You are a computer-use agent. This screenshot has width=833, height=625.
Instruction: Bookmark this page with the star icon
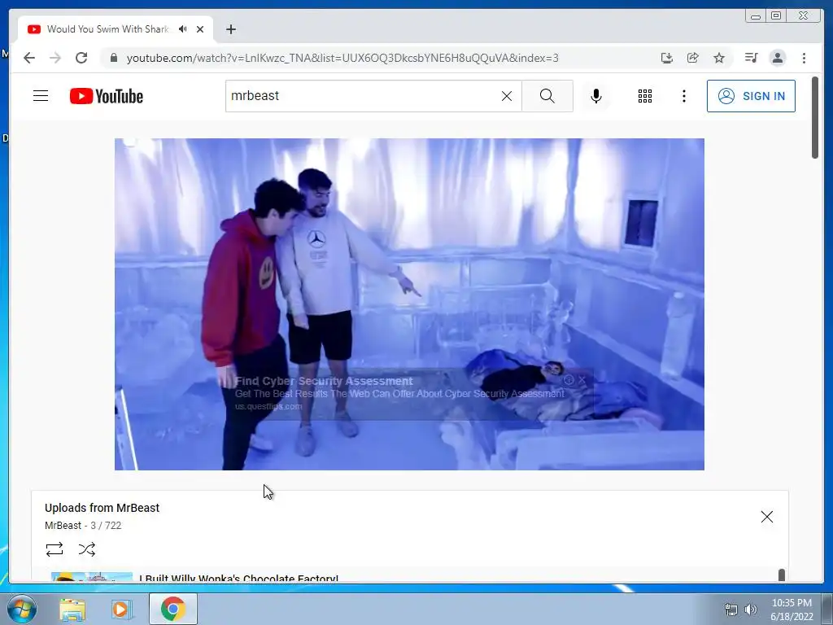click(x=719, y=58)
